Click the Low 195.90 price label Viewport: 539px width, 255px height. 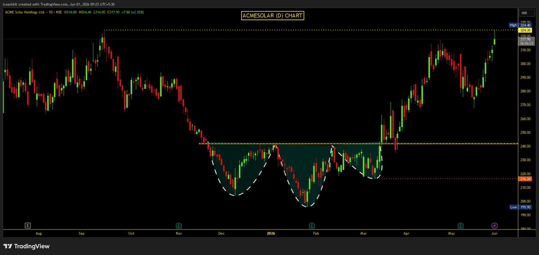click(x=521, y=207)
